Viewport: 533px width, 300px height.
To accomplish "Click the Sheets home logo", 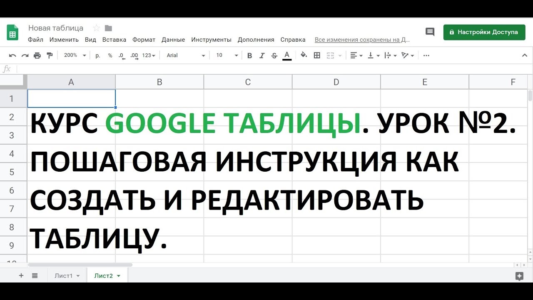I will click(12, 32).
